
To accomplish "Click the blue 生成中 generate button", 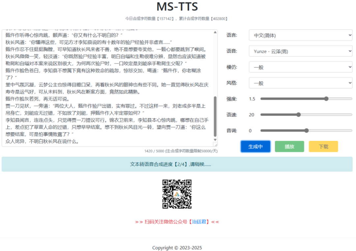I will pos(255,146).
